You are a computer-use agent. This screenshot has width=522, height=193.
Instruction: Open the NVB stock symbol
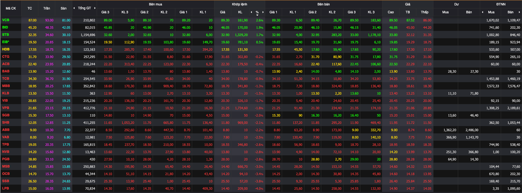coord(6,152)
